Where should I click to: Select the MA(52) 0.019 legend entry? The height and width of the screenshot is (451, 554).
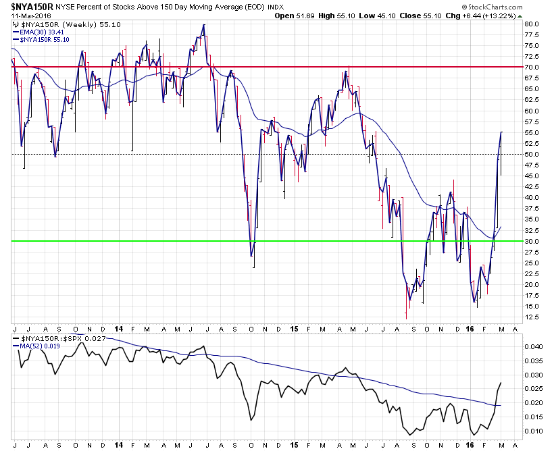tap(40, 346)
